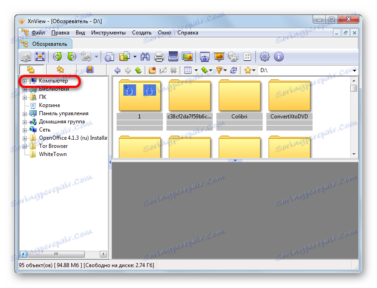377x288 pixels.
Task: Click the tree panel horizontal scrollbar thumb
Action: (x=56, y=254)
